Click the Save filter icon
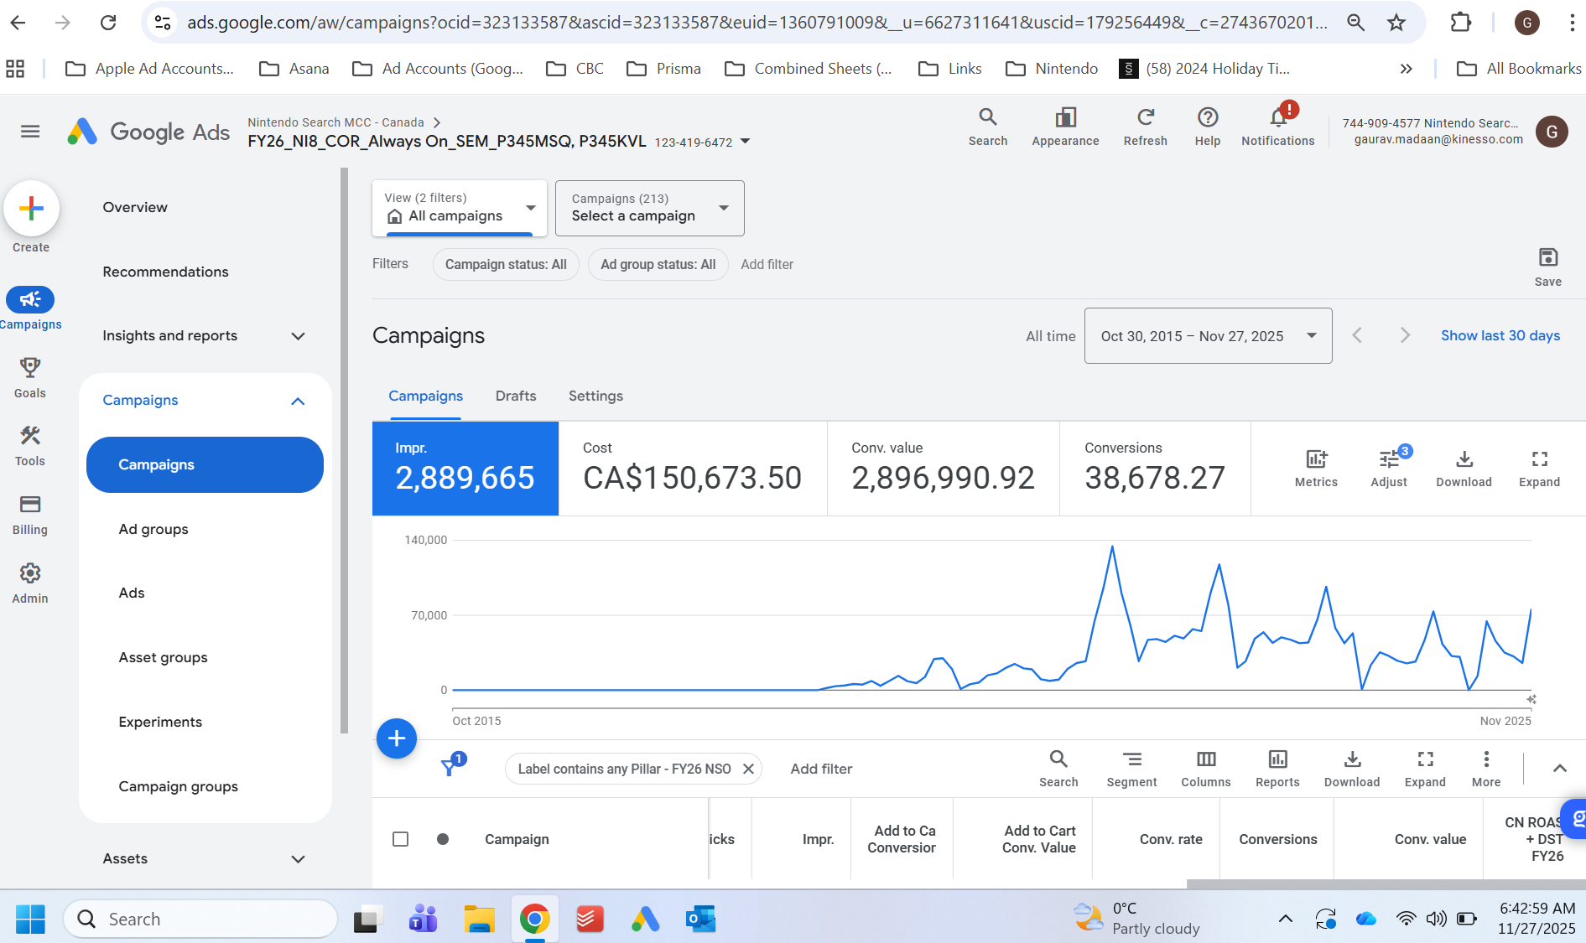This screenshot has height=943, width=1586. [1547, 266]
